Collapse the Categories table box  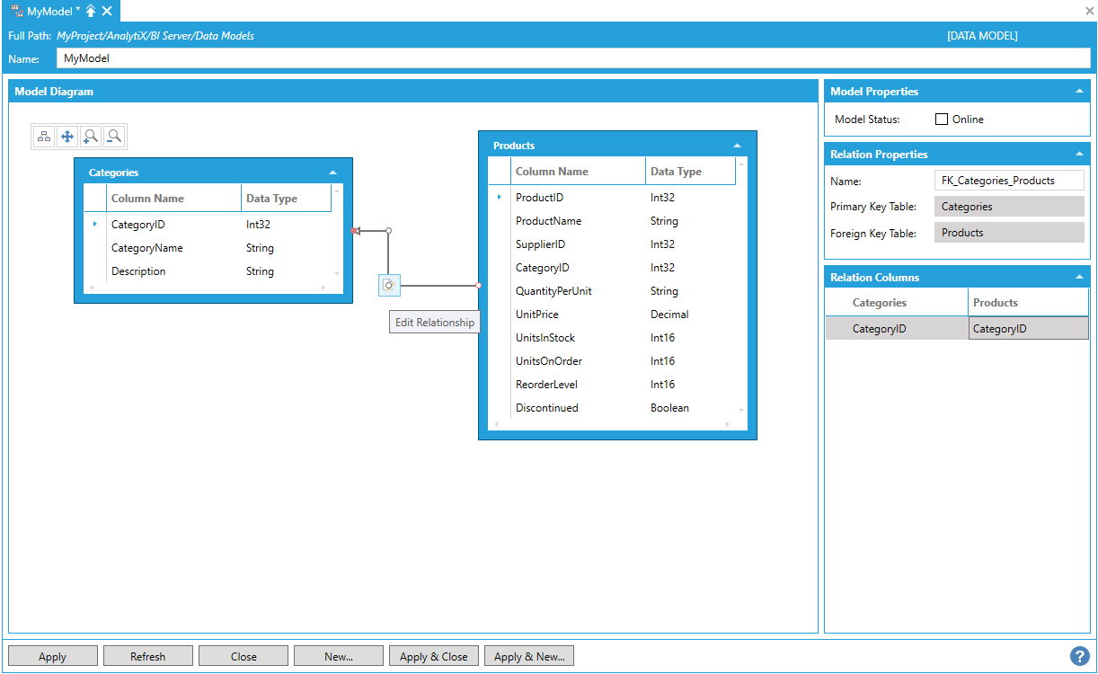click(333, 173)
